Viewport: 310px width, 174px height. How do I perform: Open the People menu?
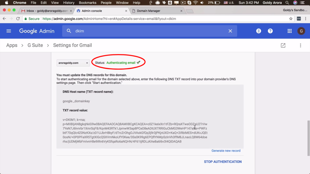[x=106, y=3]
